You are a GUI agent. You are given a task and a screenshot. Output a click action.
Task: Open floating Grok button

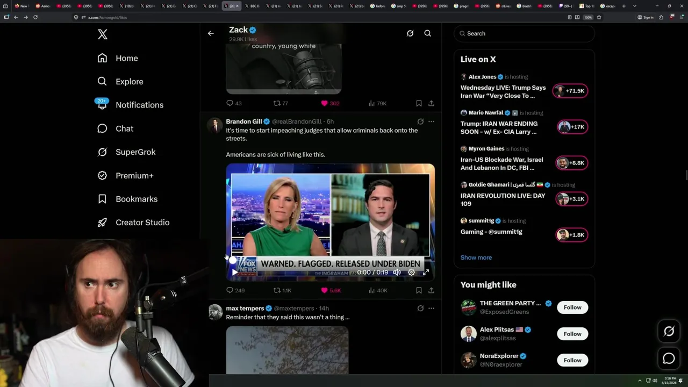tap(669, 332)
